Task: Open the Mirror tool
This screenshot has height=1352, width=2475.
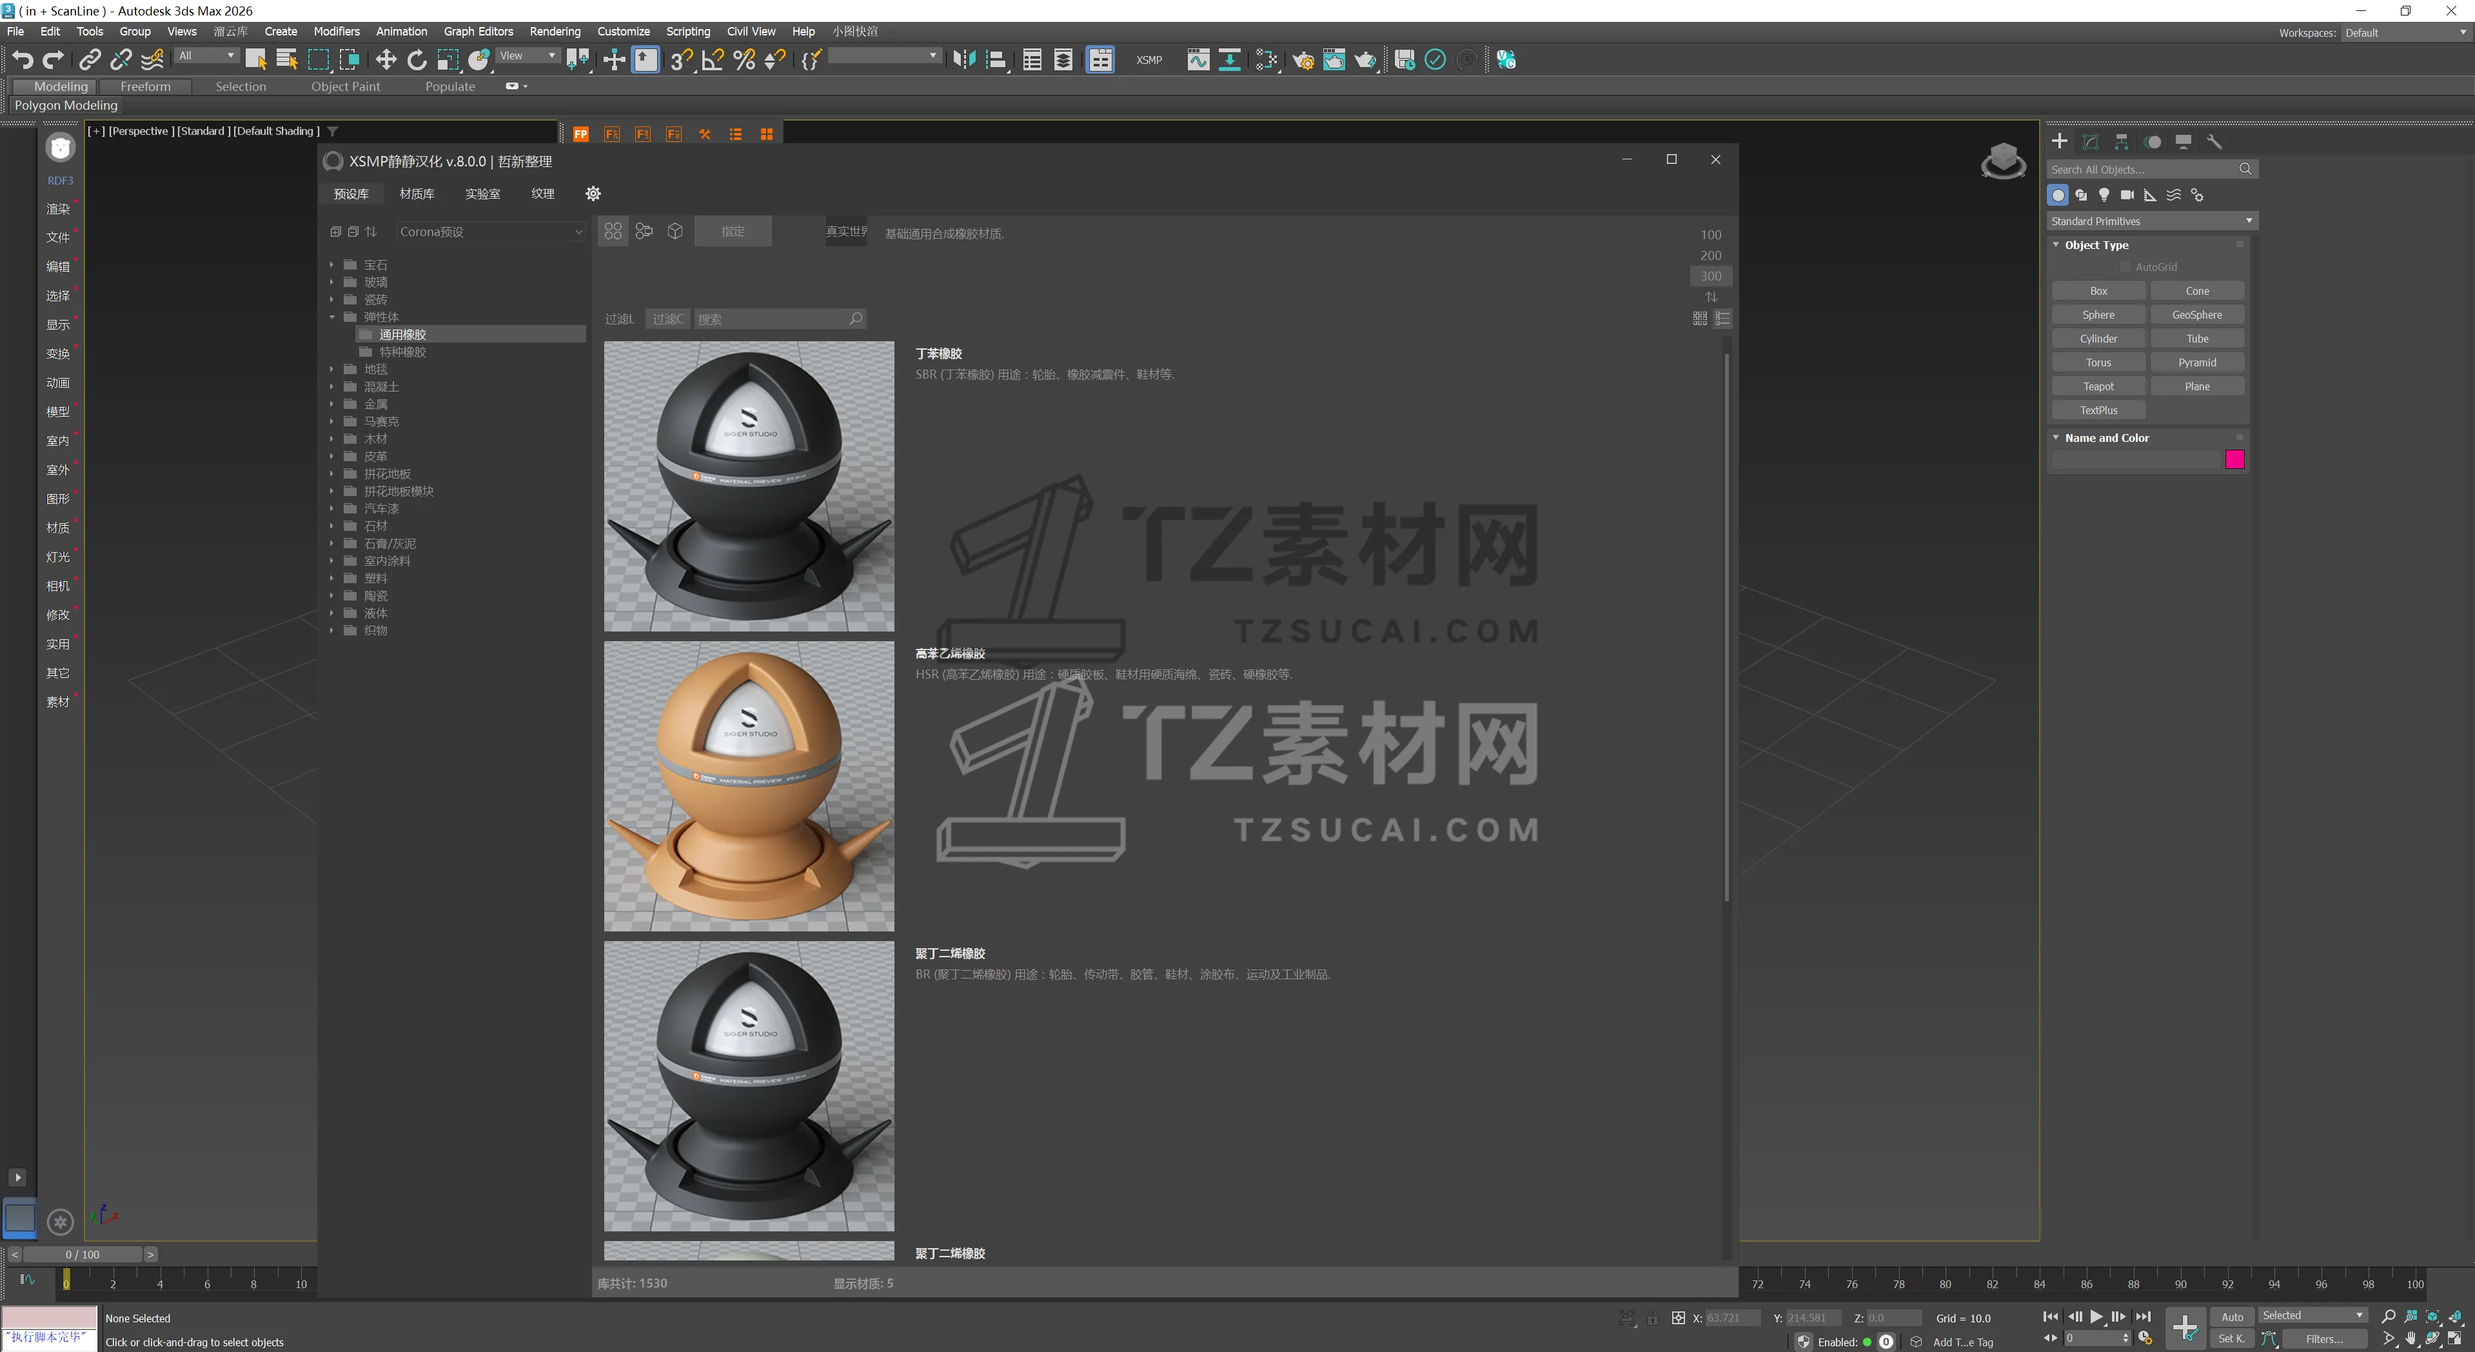Action: pos(963,59)
